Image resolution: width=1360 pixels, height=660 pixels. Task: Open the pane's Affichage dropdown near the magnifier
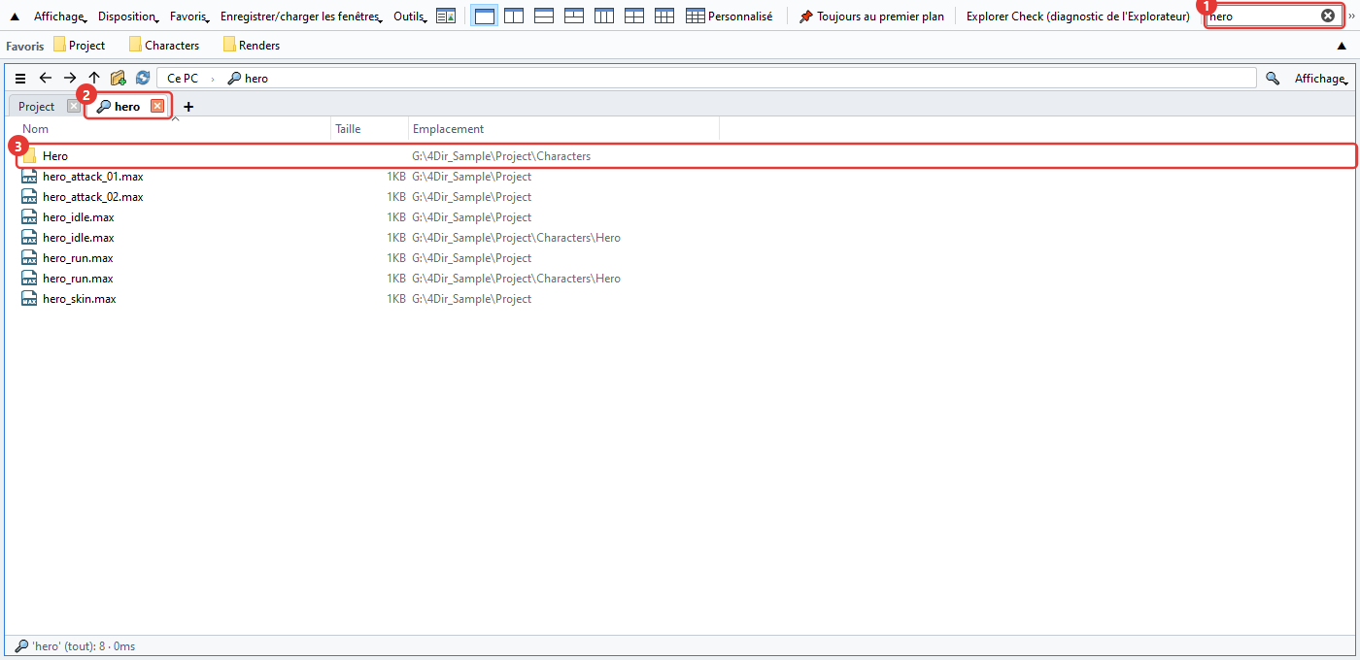[1321, 79]
